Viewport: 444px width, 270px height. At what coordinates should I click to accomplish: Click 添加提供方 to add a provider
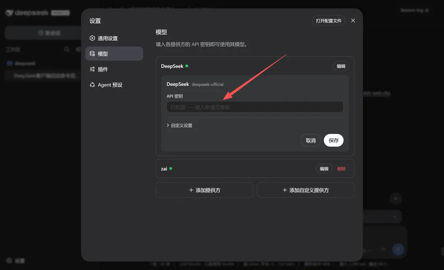204,190
